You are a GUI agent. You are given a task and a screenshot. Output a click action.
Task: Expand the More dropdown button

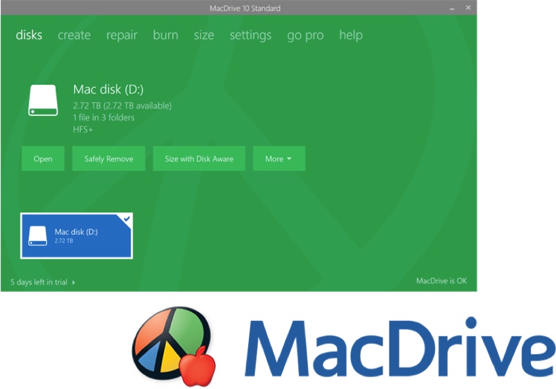tap(279, 158)
